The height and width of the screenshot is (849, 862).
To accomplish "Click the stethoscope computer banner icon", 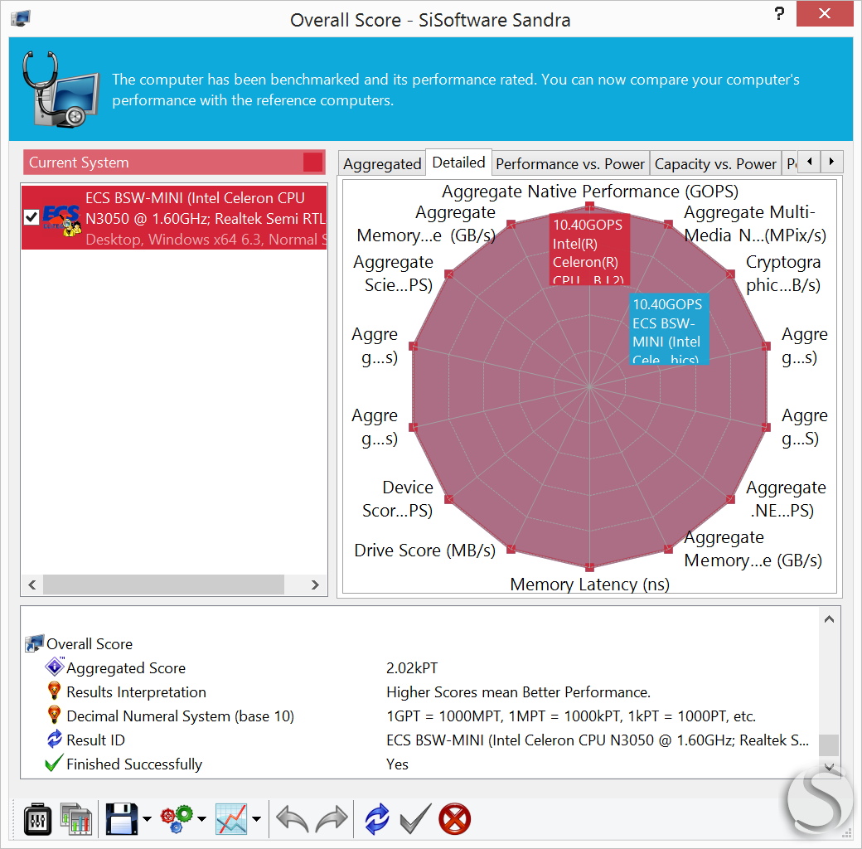I will 60,89.
